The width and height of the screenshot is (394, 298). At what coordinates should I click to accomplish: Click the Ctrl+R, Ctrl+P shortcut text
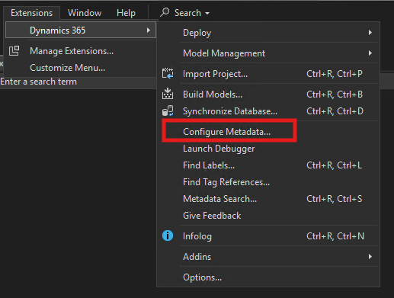point(335,74)
